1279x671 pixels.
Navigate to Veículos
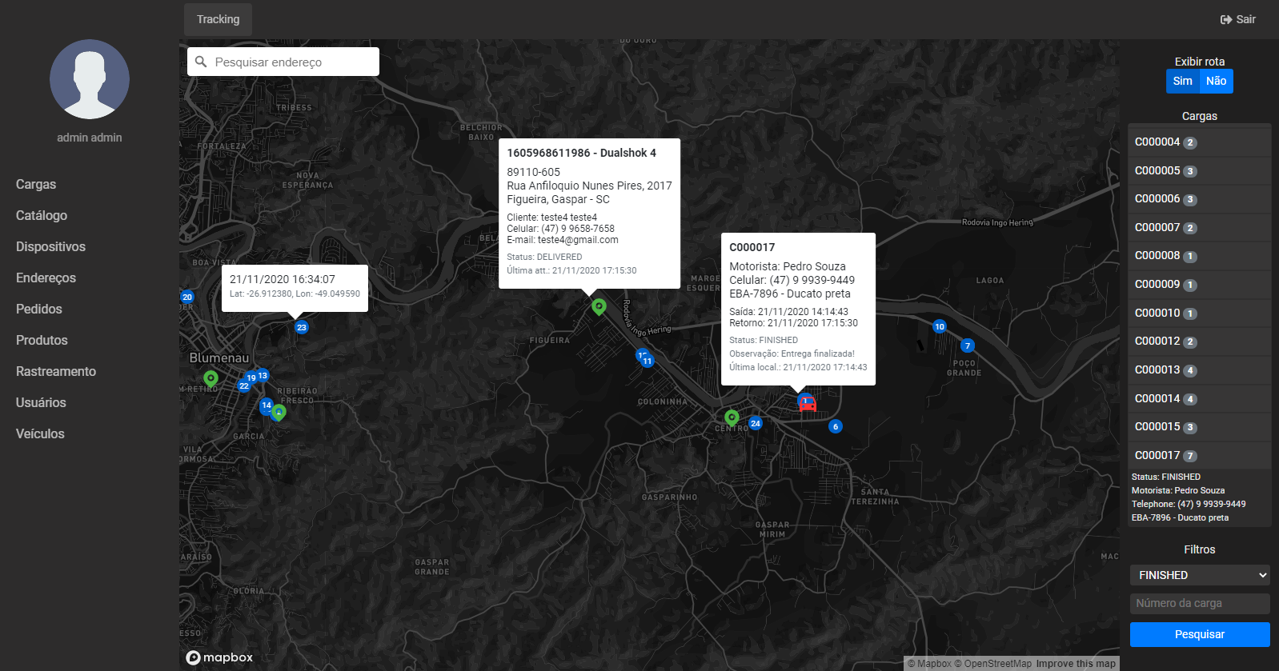pyautogui.click(x=40, y=433)
